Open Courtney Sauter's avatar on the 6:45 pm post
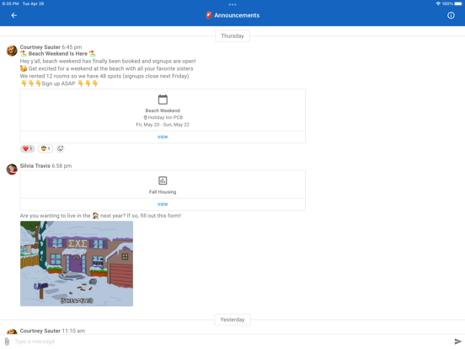Viewport: 465px width, 349px height. point(12,51)
